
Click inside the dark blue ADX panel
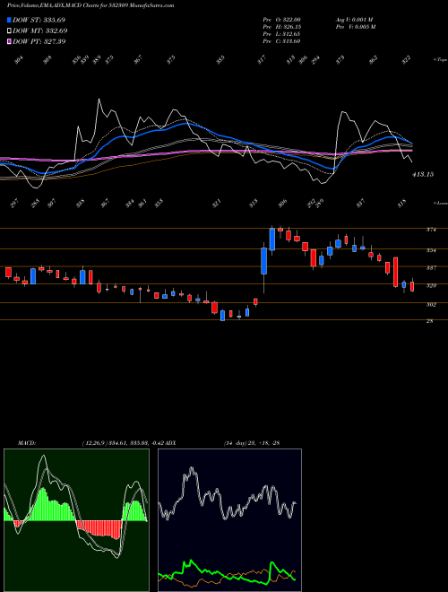coord(229,520)
